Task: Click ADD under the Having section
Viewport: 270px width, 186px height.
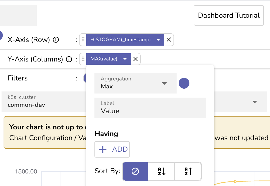Action: tap(112, 149)
